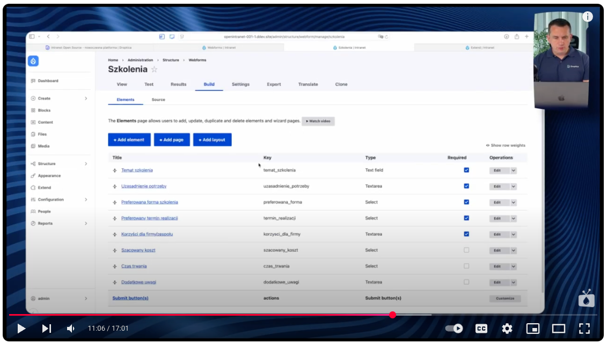
Task: Play the video
Action: click(x=21, y=329)
